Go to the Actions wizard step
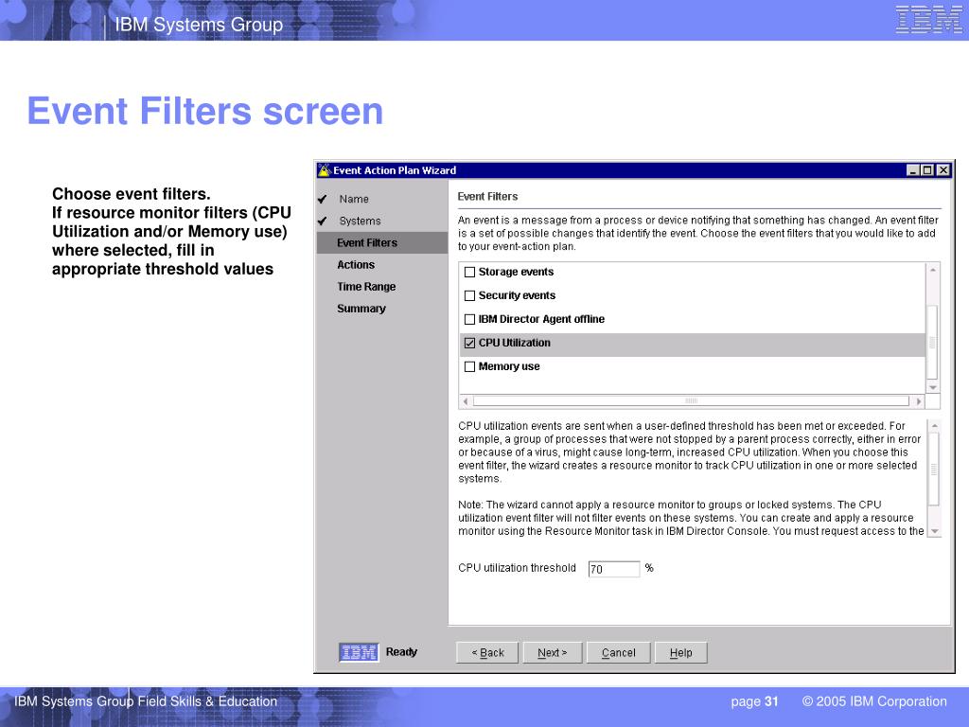Viewport: 969px width, 727px height. [x=356, y=265]
